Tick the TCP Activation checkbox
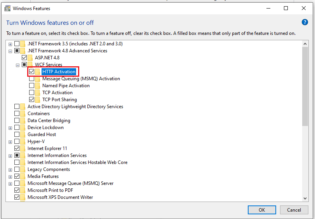 click(31, 93)
